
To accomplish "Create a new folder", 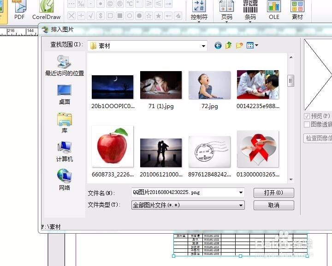I will (239, 45).
